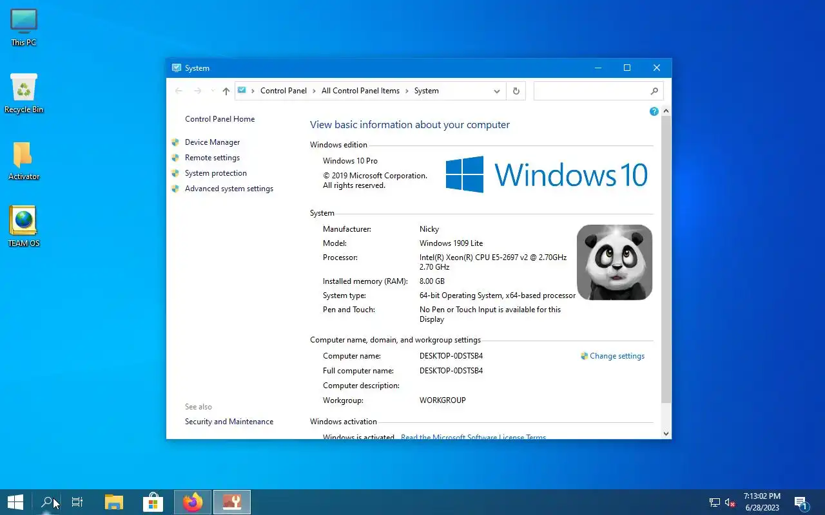Screen dimensions: 825x515
Task: Click the Forward navigation arrow
Action: (197, 91)
